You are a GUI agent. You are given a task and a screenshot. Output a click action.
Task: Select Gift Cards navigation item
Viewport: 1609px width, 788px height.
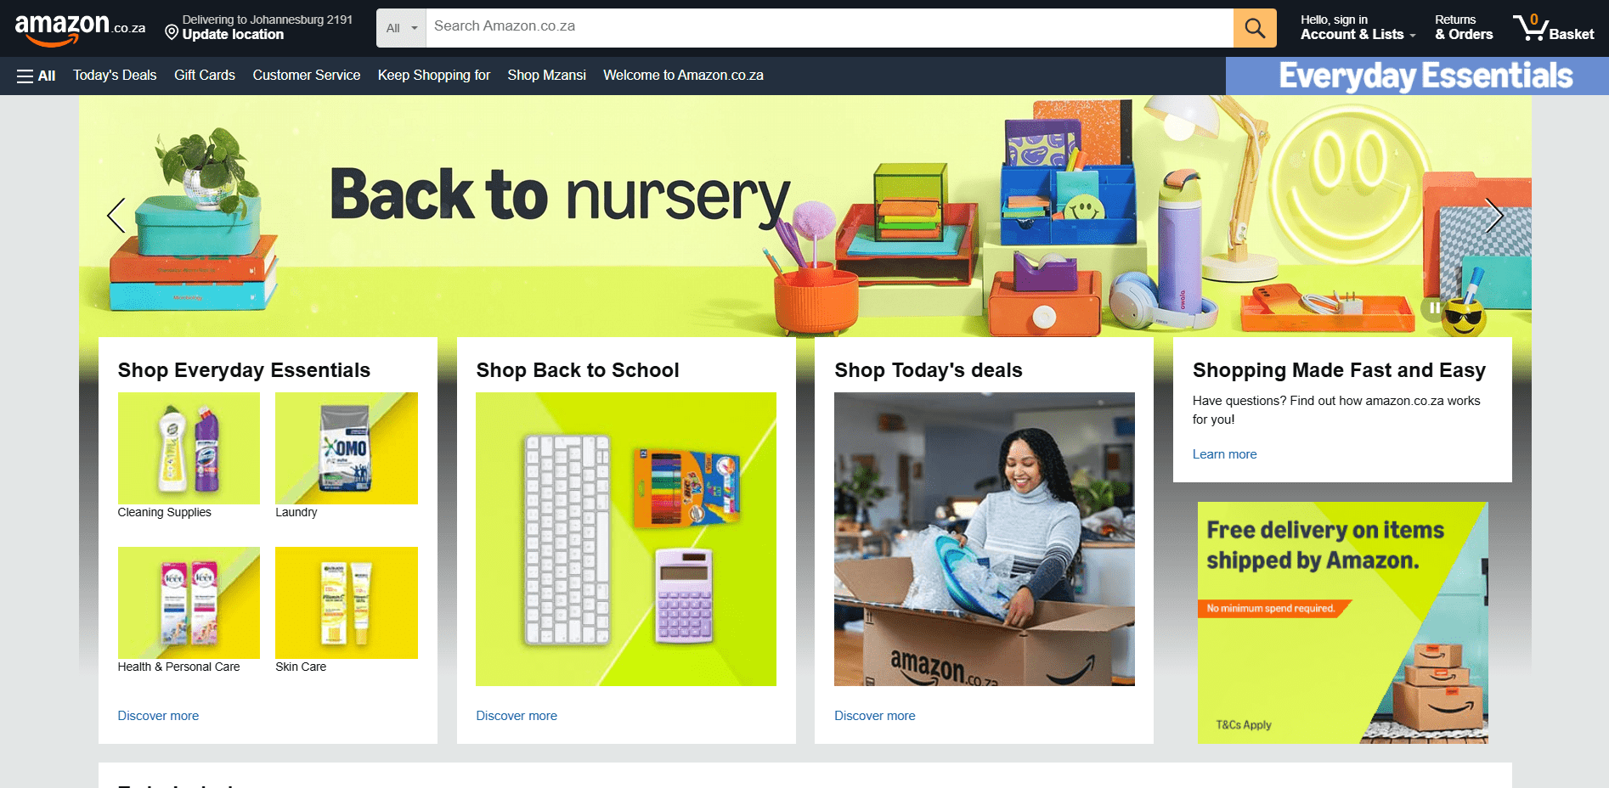tap(205, 76)
